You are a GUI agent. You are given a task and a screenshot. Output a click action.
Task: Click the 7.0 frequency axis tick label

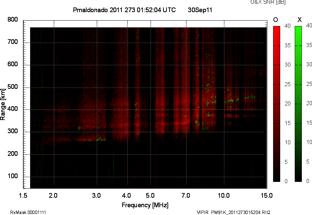coord(186,196)
